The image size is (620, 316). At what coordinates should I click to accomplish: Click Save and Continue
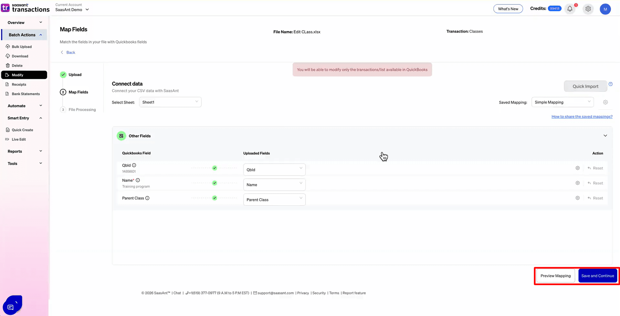[x=597, y=276]
